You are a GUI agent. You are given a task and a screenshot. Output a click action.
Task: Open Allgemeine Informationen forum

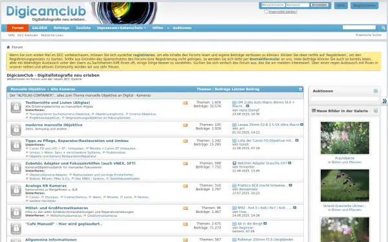click(x=51, y=240)
